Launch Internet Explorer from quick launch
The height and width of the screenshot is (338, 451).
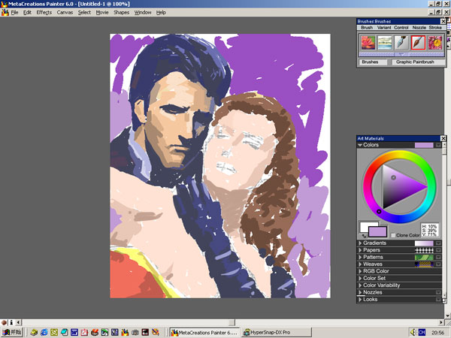pyautogui.click(x=44, y=333)
